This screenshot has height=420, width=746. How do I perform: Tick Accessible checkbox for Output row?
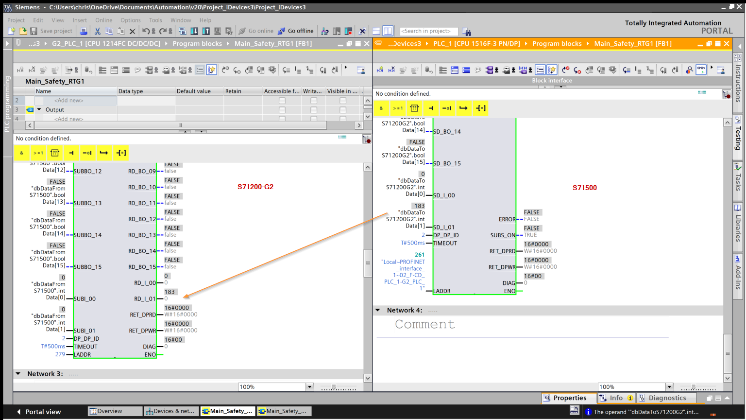tap(282, 110)
